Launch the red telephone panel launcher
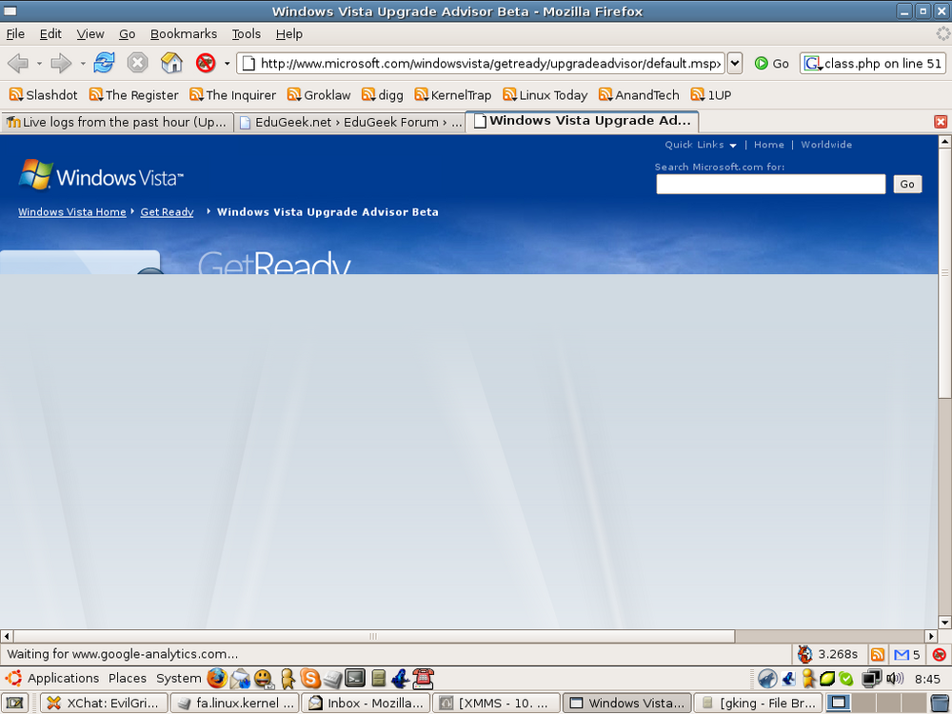 [x=423, y=678]
